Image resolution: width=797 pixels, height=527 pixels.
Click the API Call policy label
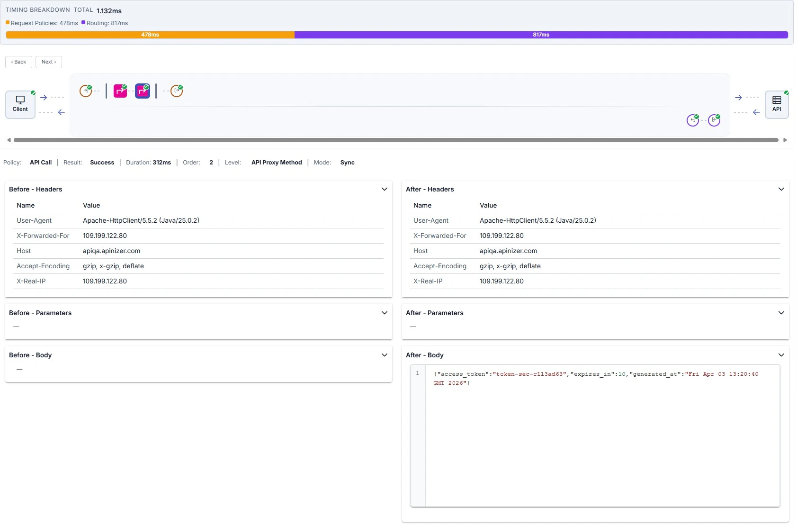[x=41, y=162]
